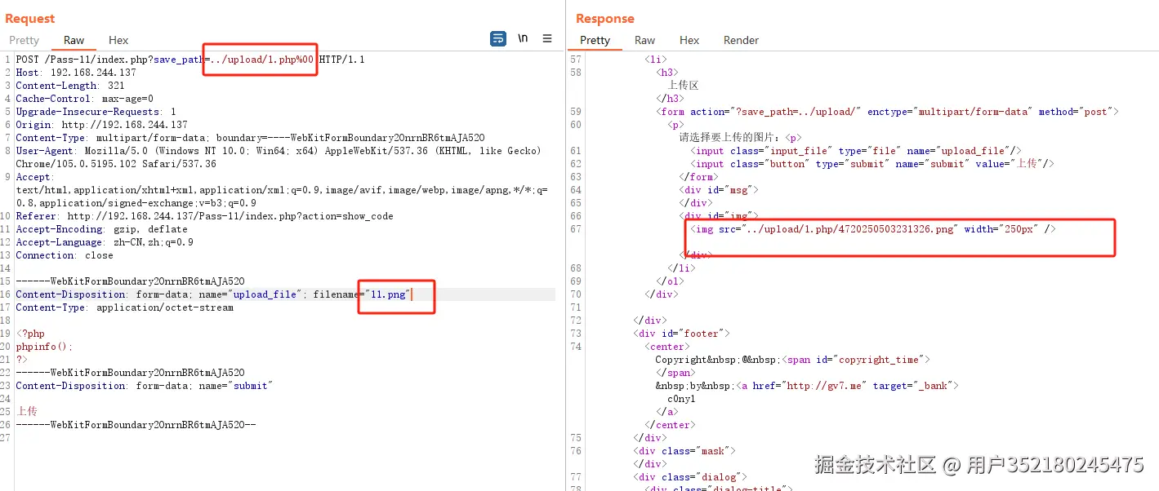Click the POST /Pass-11/index.php request line
1159x491 pixels.
[x=190, y=60]
